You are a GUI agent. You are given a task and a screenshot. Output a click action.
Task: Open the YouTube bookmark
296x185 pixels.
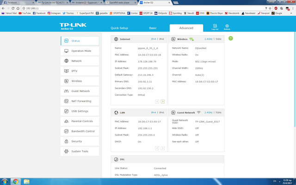click(x=25, y=13)
